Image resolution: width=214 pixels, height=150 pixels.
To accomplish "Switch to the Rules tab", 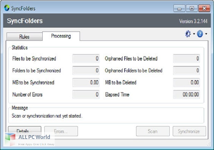I will [x=25, y=37].
